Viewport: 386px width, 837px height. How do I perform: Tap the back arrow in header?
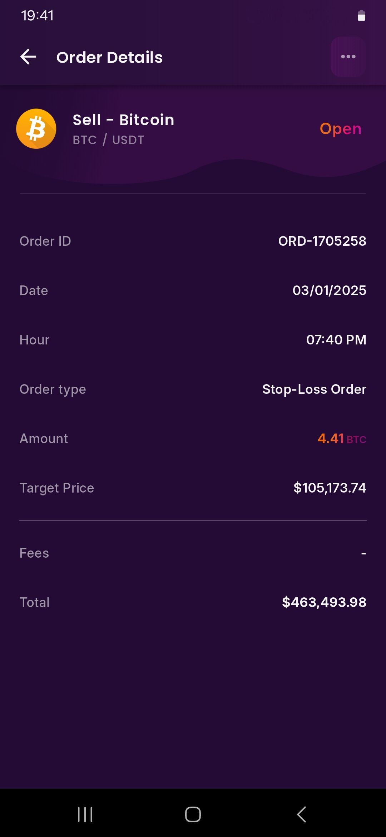tap(28, 57)
